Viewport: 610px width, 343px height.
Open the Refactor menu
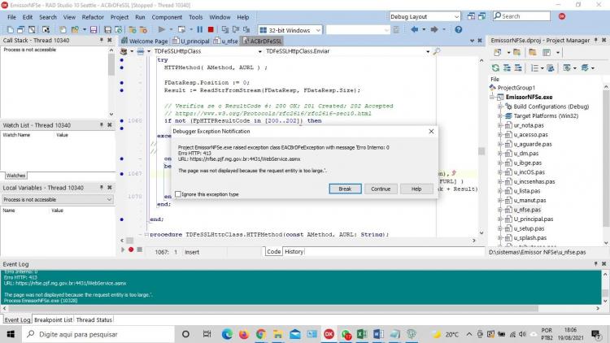coord(93,17)
